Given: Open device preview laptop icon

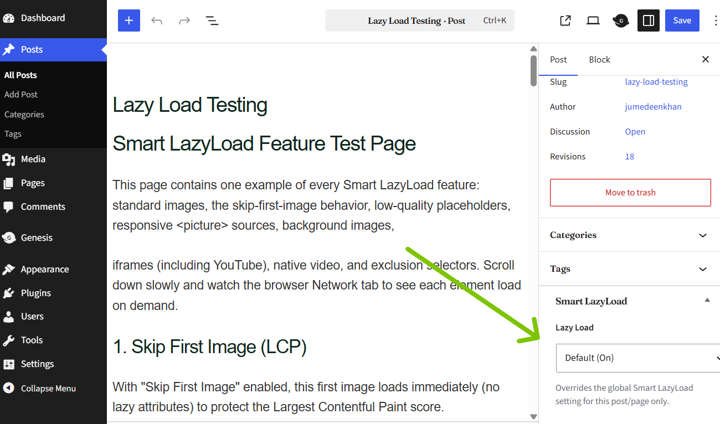Looking at the screenshot, I should pyautogui.click(x=593, y=20).
